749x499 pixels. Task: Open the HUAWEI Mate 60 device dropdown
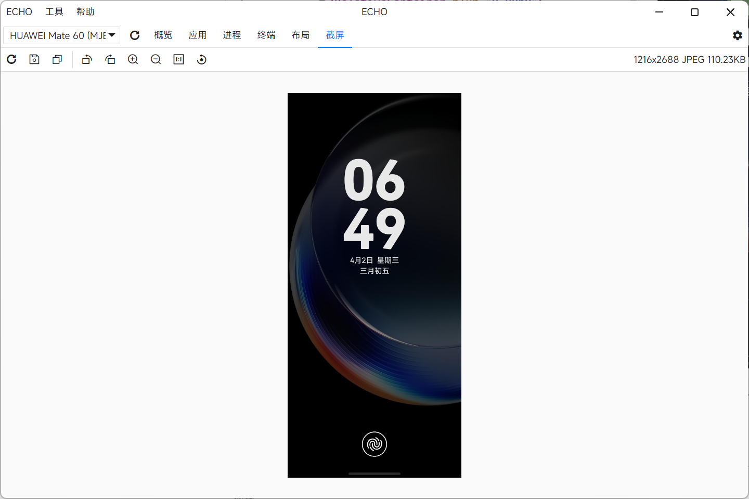[62, 35]
